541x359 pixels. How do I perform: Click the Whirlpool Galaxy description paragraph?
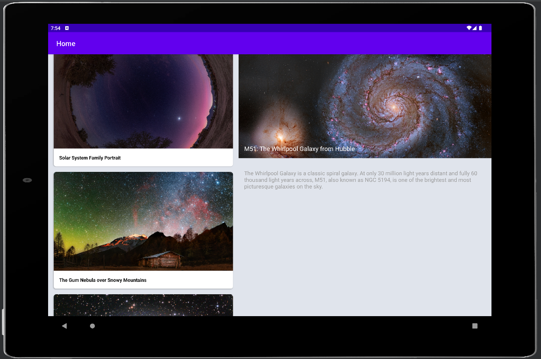[361, 180]
